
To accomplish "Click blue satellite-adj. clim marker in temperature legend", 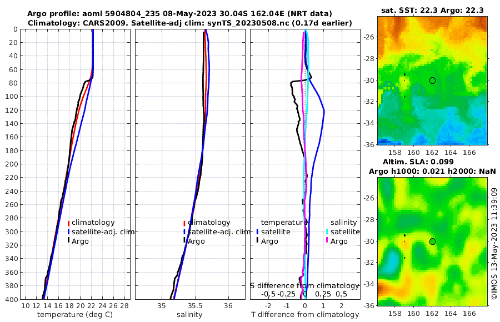I will [68, 232].
